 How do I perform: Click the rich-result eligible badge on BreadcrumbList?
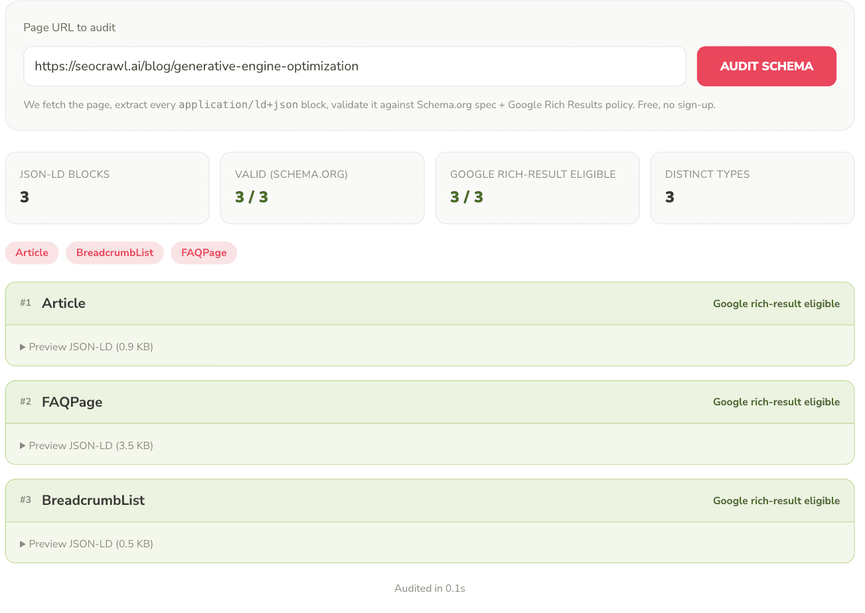776,501
